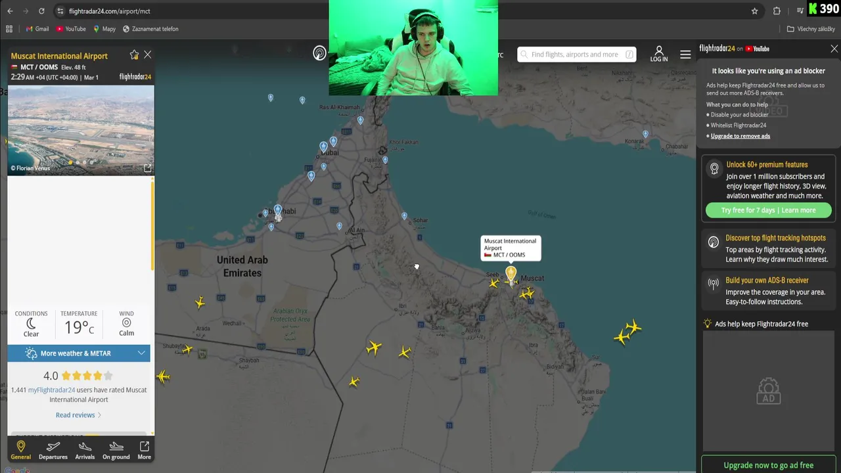
Task: Open the myFlightradar24 link
Action: [51, 390]
